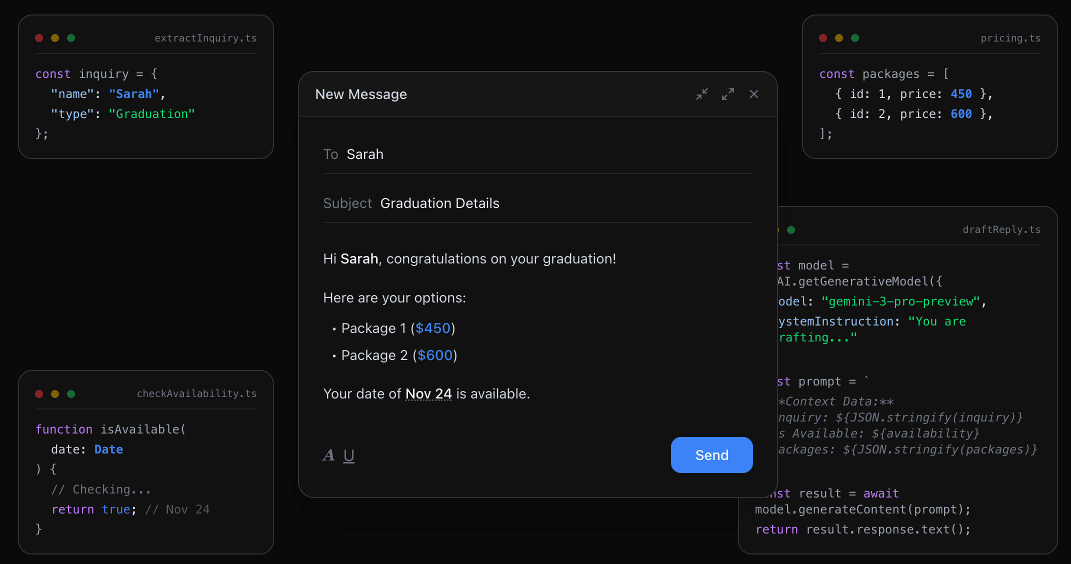
Task: Toggle underline formatting in the compose toolbar
Action: coord(349,455)
